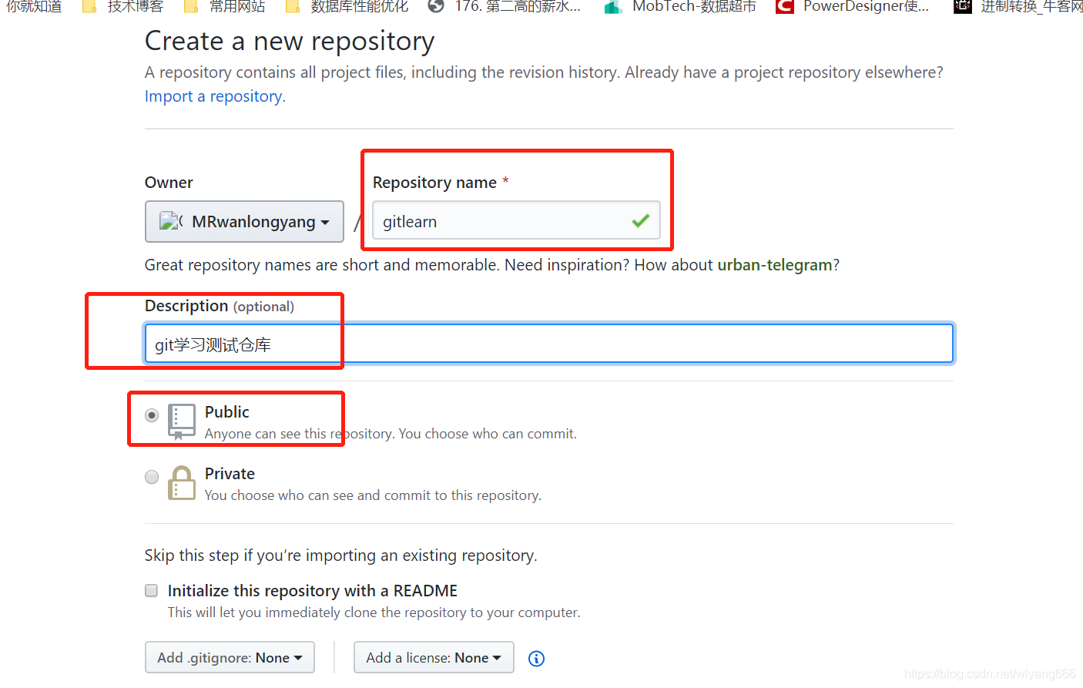
Task: Click the Repository name input field
Action: 516,221
